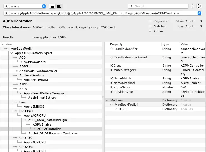Select the ADBG entry
The width and height of the screenshot is (206, 152).
24,66
